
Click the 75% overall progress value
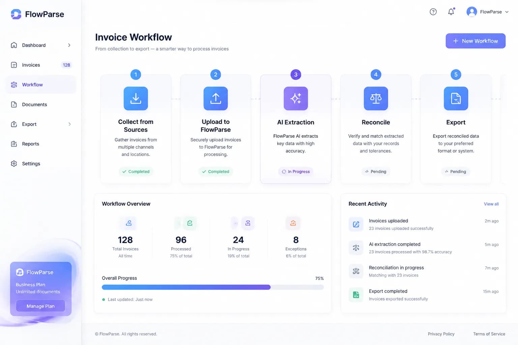[x=319, y=278]
